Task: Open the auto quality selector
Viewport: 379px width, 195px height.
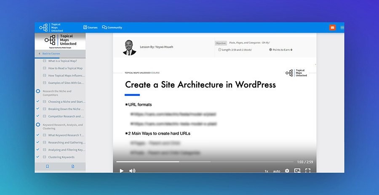Action: pyautogui.click(x=277, y=171)
